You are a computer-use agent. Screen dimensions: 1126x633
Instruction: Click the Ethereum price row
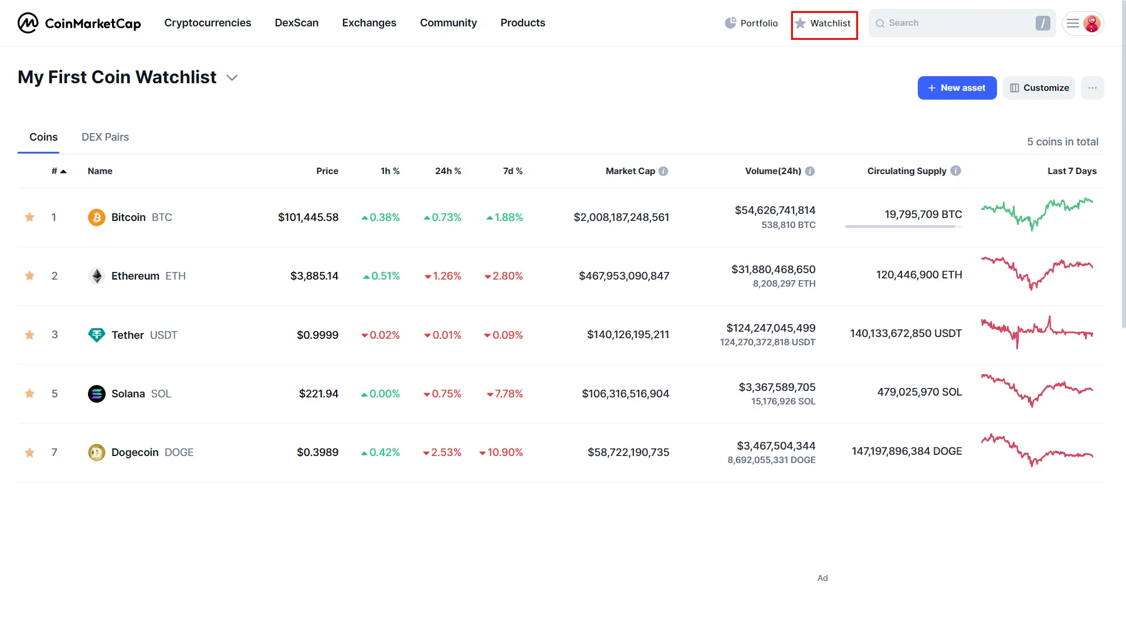(563, 276)
